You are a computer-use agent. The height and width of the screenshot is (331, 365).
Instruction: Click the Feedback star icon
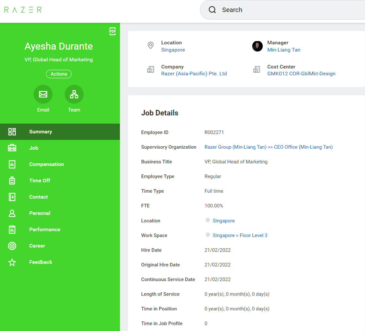pos(12,262)
